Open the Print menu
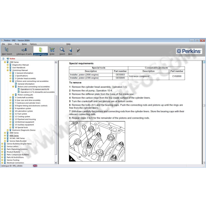 [x=17, y=44]
